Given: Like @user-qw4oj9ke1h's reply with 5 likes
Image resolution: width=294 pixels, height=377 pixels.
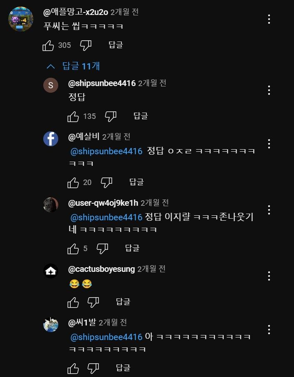Looking at the screenshot, I should (74, 249).
